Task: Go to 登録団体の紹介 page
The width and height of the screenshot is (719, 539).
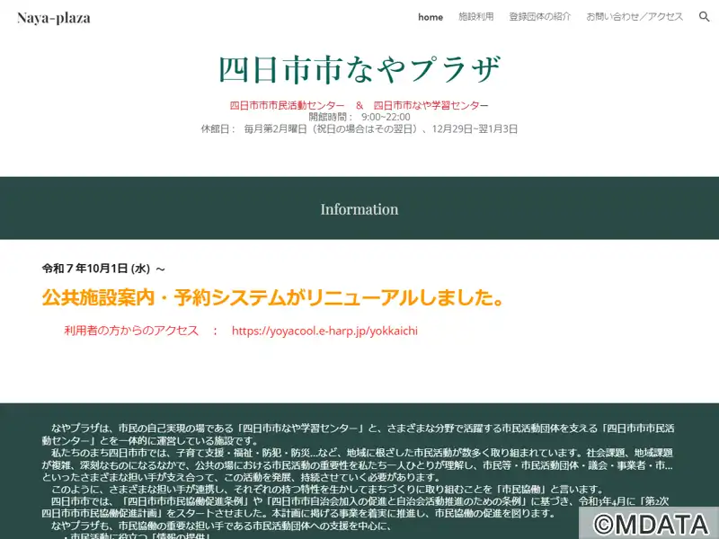Action: coord(539,17)
